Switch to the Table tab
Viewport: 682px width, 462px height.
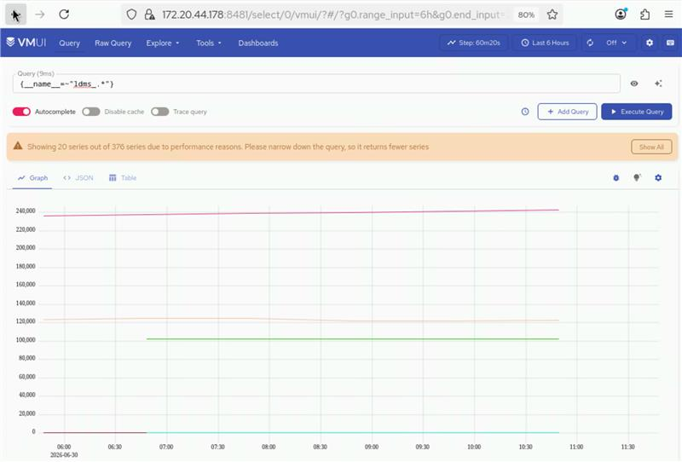123,178
